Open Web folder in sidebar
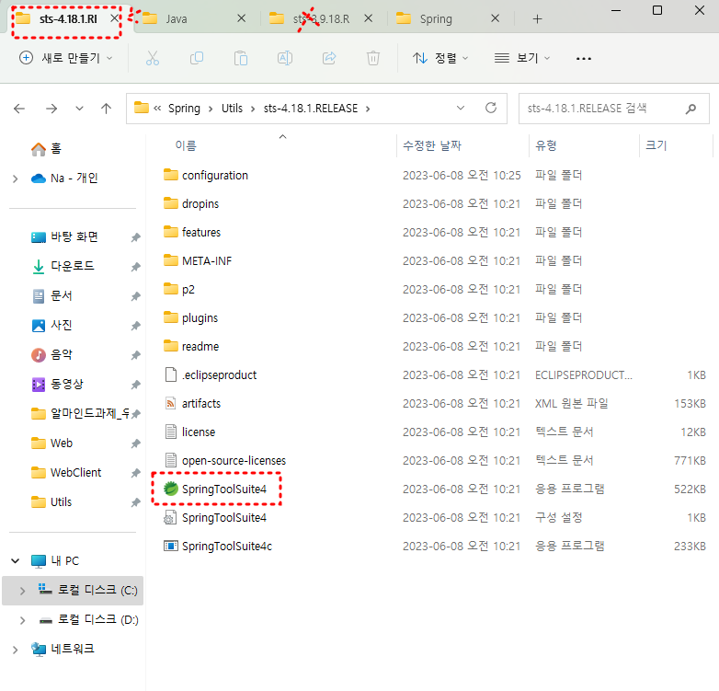Image resolution: width=719 pixels, height=691 pixels. (52, 443)
